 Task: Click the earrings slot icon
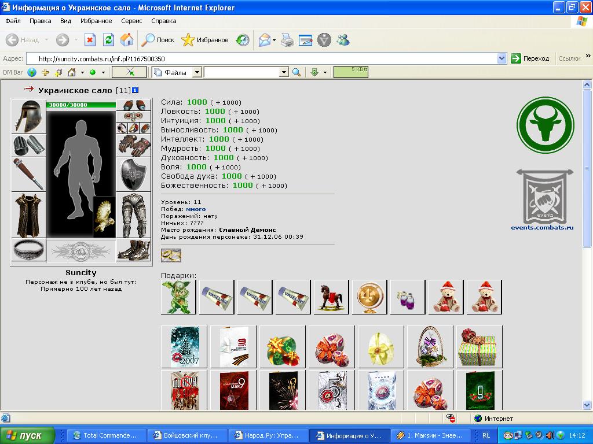[134, 105]
